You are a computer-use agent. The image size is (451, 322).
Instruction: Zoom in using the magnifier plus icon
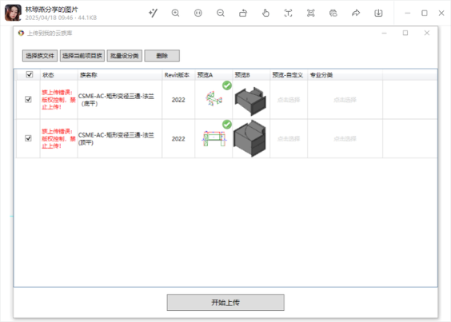pyautogui.click(x=175, y=13)
